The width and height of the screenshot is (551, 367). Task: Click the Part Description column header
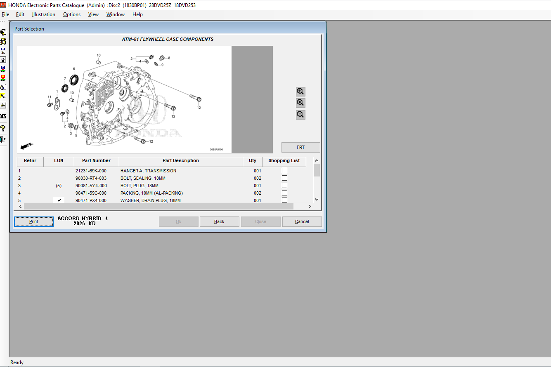pyautogui.click(x=181, y=161)
